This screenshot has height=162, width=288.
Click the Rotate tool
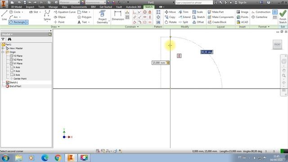click(171, 22)
